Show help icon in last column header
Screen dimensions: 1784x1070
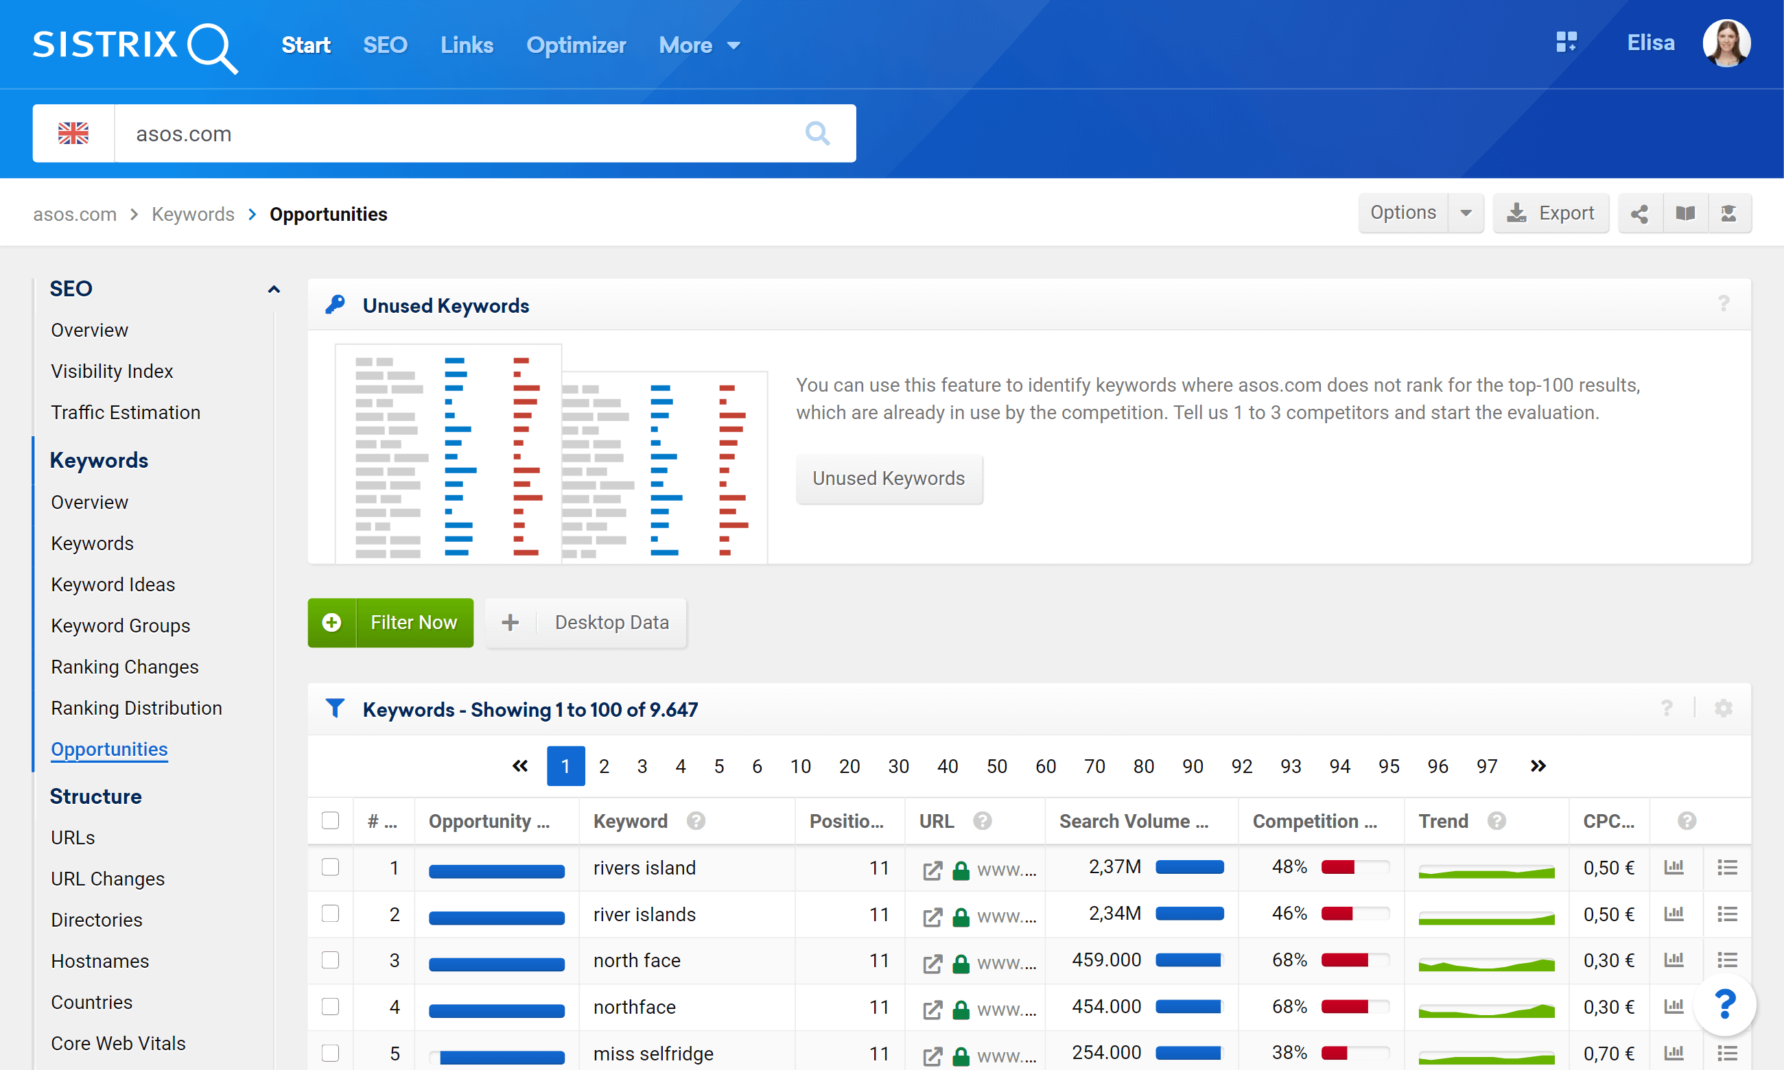click(x=1687, y=820)
